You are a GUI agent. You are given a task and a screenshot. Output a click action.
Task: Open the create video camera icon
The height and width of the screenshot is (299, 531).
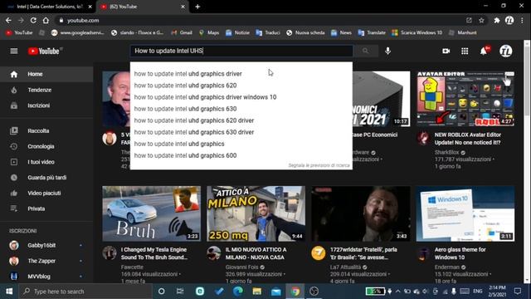pos(446,51)
